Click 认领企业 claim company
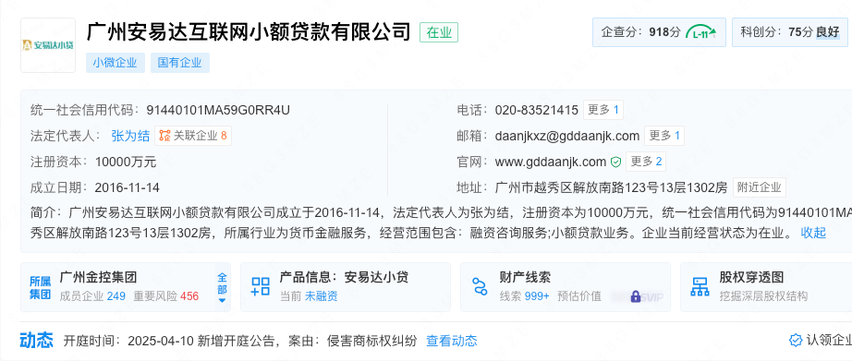Image resolution: width=852 pixels, height=361 pixels. 821,341
